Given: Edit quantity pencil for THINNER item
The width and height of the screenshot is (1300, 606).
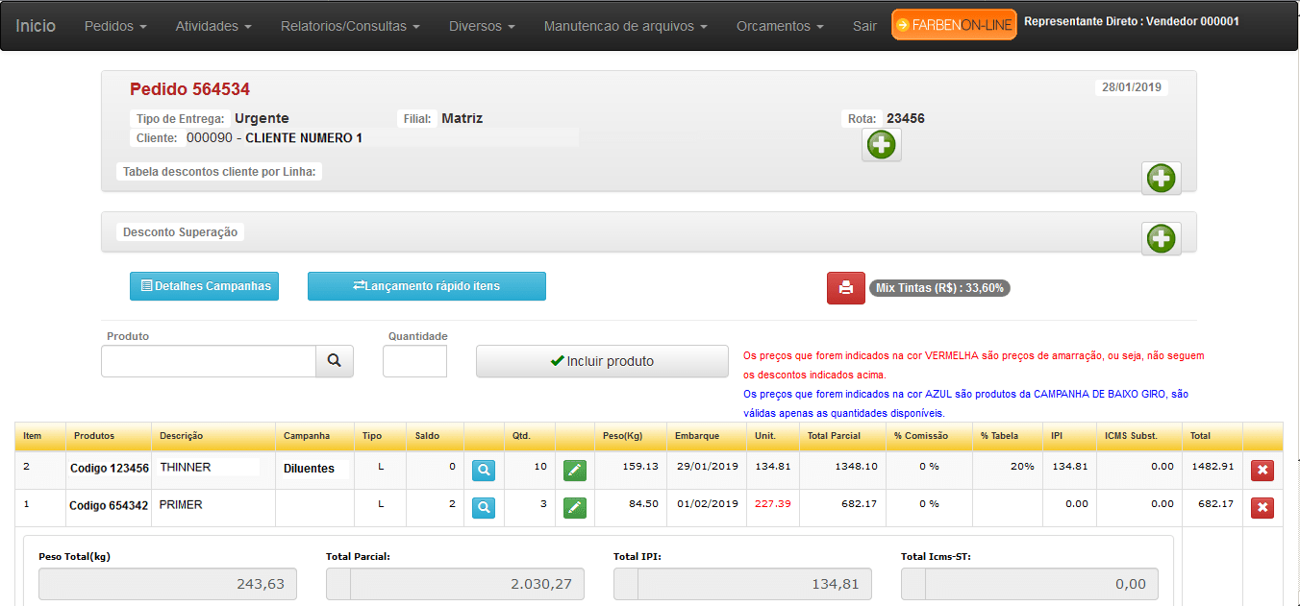Looking at the screenshot, I should (574, 470).
